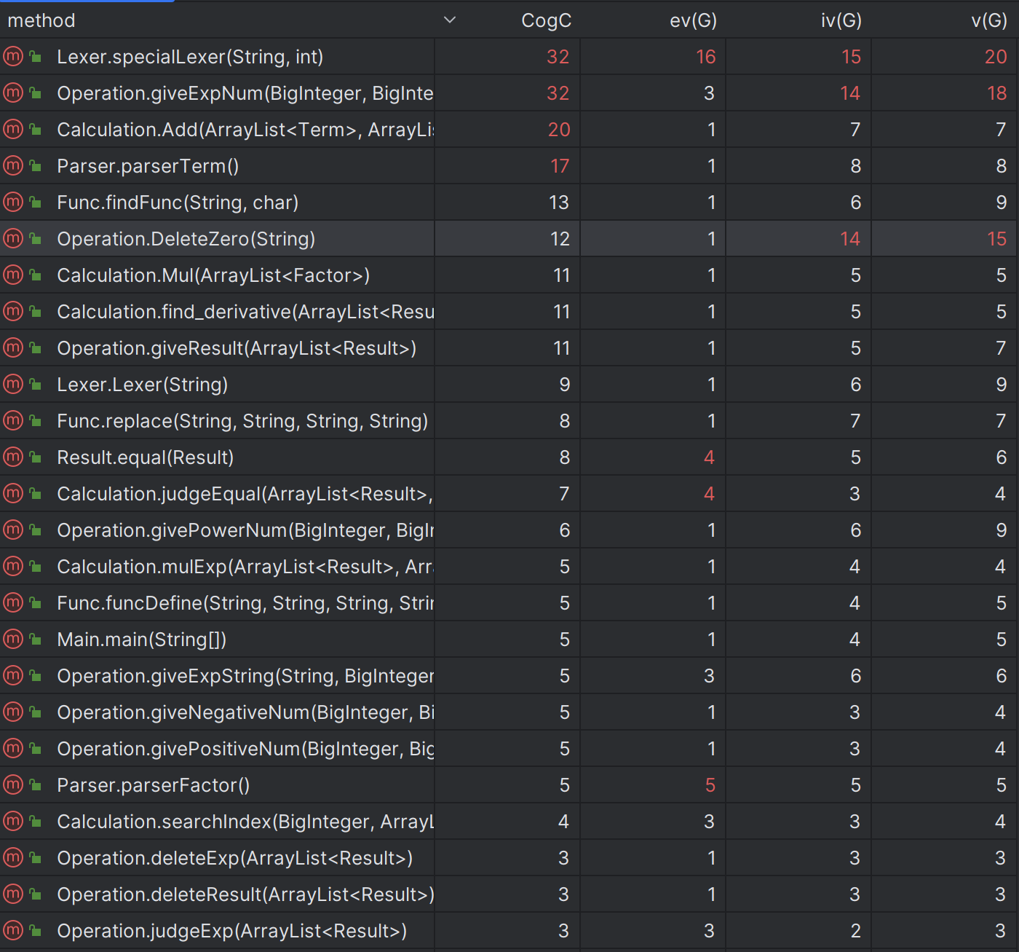Click green lock icon for Parser.parserFactor row
This screenshot has height=952, width=1019.
coord(35,784)
